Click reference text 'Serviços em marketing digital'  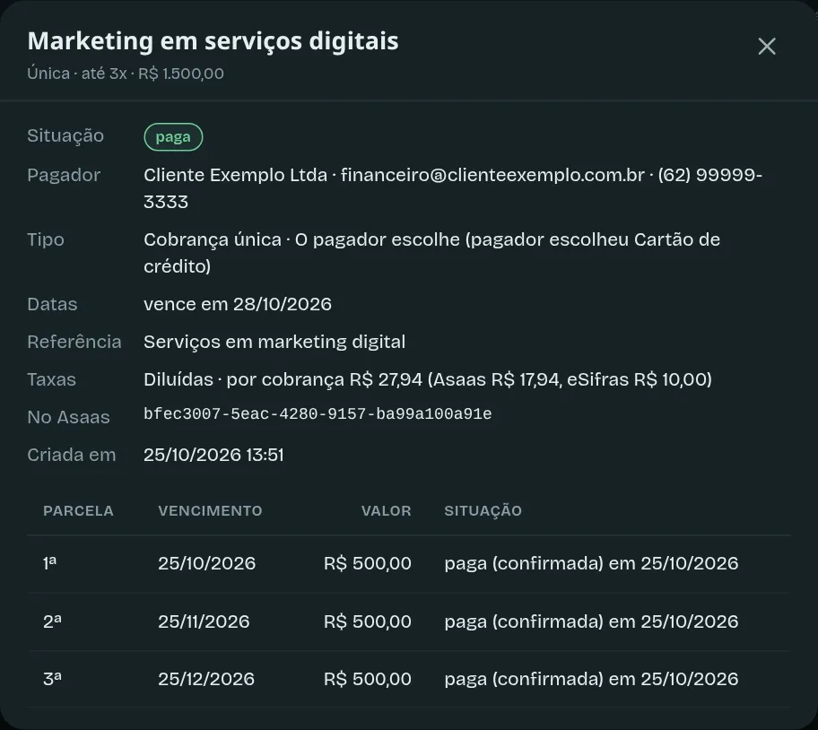coord(274,342)
